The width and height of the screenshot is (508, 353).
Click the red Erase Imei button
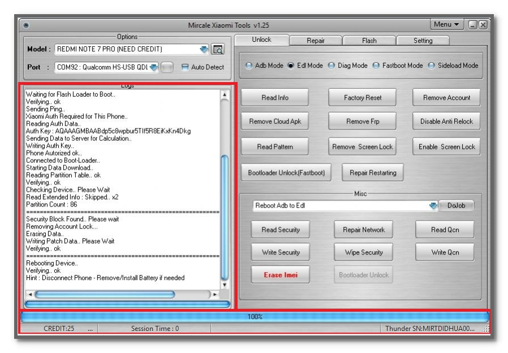pyautogui.click(x=280, y=274)
